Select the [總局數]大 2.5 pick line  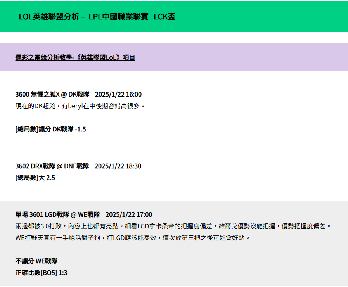click(x=35, y=178)
